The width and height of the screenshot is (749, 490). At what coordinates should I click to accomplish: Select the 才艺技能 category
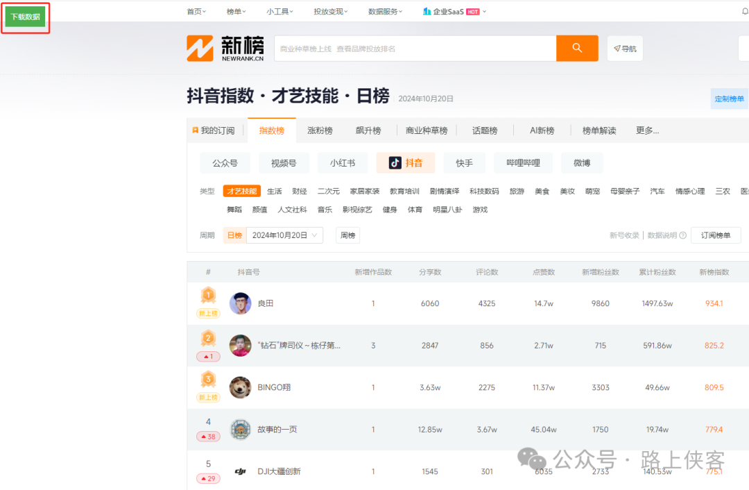242,192
